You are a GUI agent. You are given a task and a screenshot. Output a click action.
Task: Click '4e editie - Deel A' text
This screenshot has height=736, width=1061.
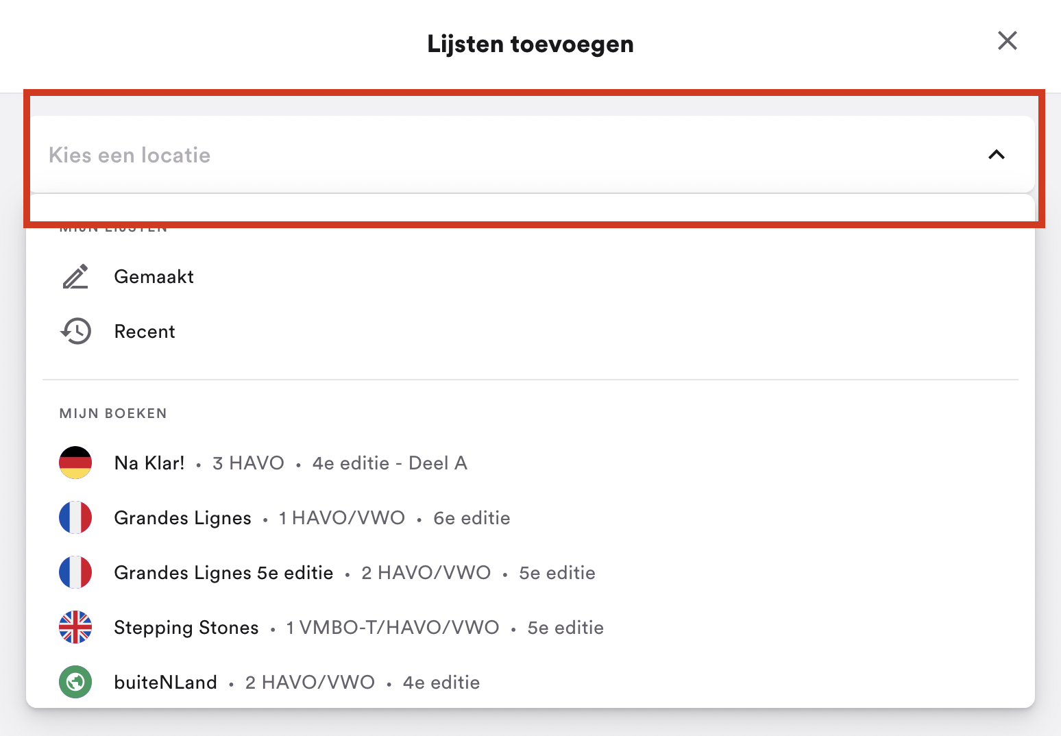click(x=390, y=463)
